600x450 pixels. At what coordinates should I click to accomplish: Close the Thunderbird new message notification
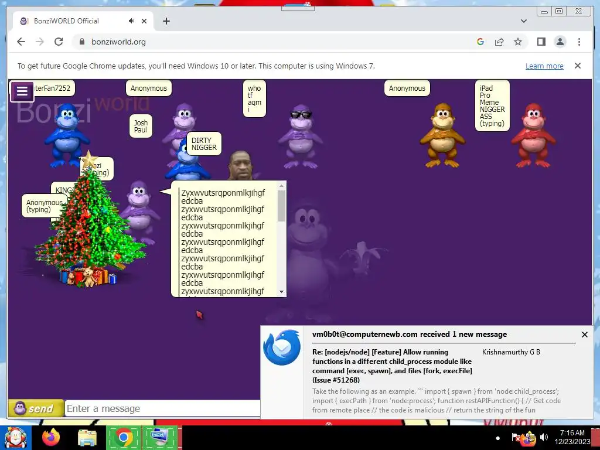point(585,335)
